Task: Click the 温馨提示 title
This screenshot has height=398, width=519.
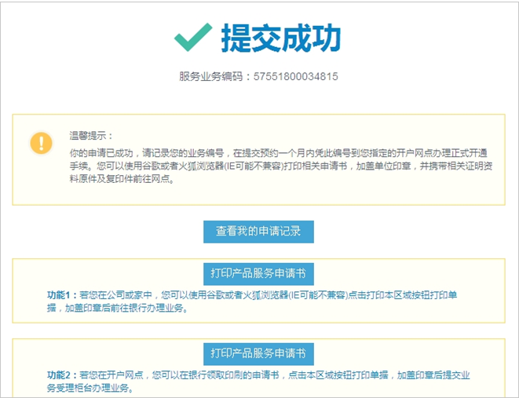Action: (x=91, y=136)
